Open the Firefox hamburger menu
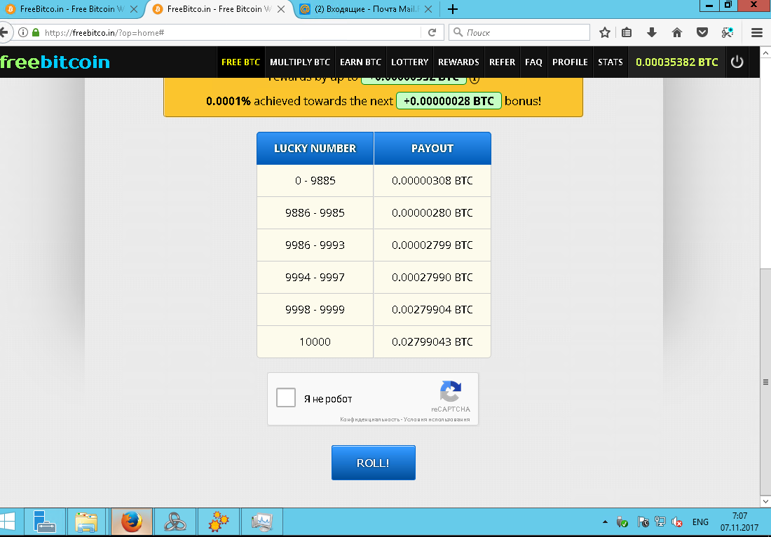This screenshot has height=537, width=771. pyautogui.click(x=757, y=32)
